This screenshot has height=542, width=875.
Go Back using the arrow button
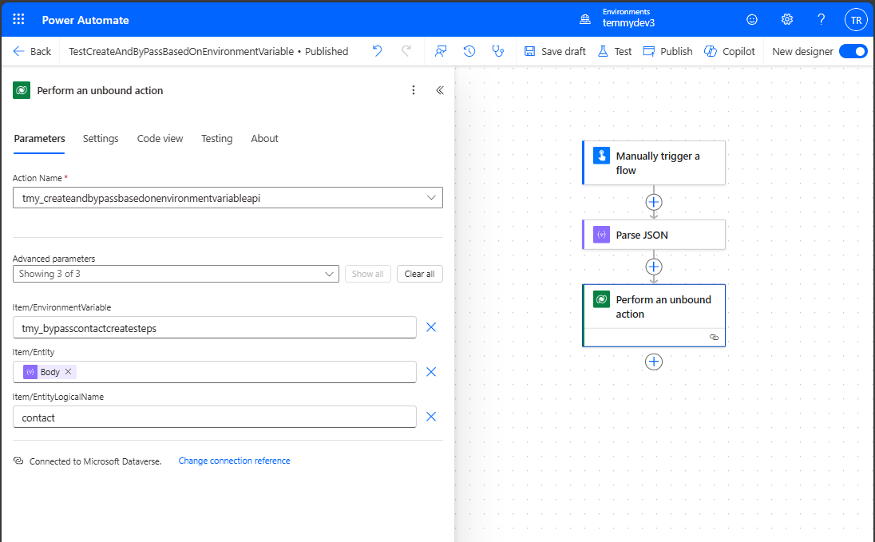[x=32, y=51]
